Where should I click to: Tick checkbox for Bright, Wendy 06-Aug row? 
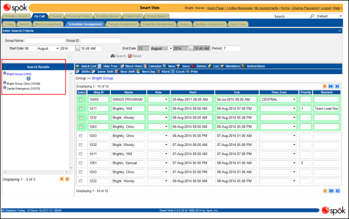(x=81, y=118)
